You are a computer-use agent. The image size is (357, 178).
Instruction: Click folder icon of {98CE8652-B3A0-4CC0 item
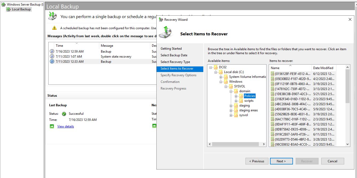click(272, 144)
